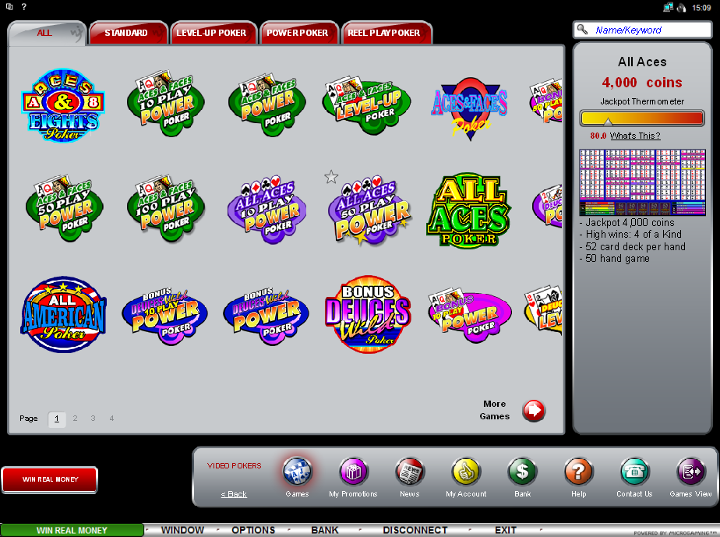This screenshot has width=720, height=537.
Task: Toggle favorite star on All Aces 50 Play
Action: (331, 177)
